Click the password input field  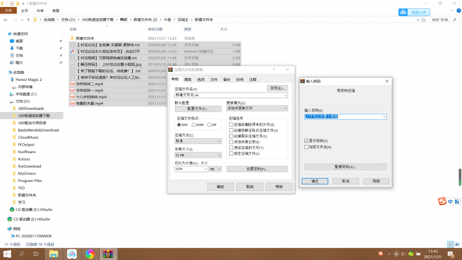pos(344,116)
